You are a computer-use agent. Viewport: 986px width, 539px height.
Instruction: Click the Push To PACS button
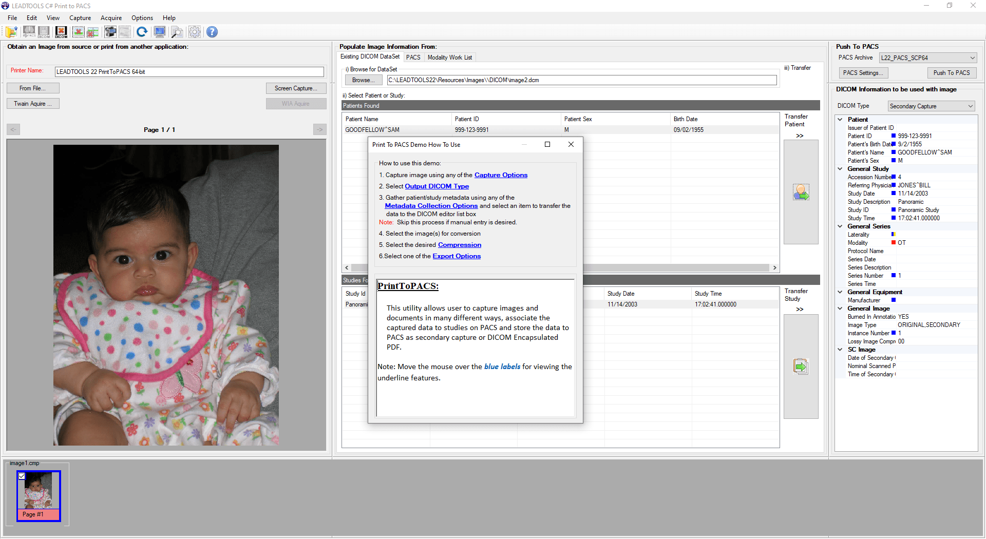point(952,72)
